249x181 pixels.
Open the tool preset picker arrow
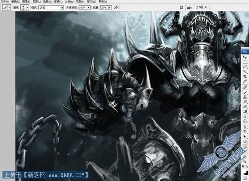coord(9,7)
